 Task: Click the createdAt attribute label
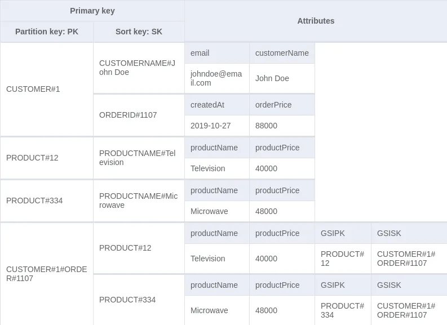tap(217, 105)
